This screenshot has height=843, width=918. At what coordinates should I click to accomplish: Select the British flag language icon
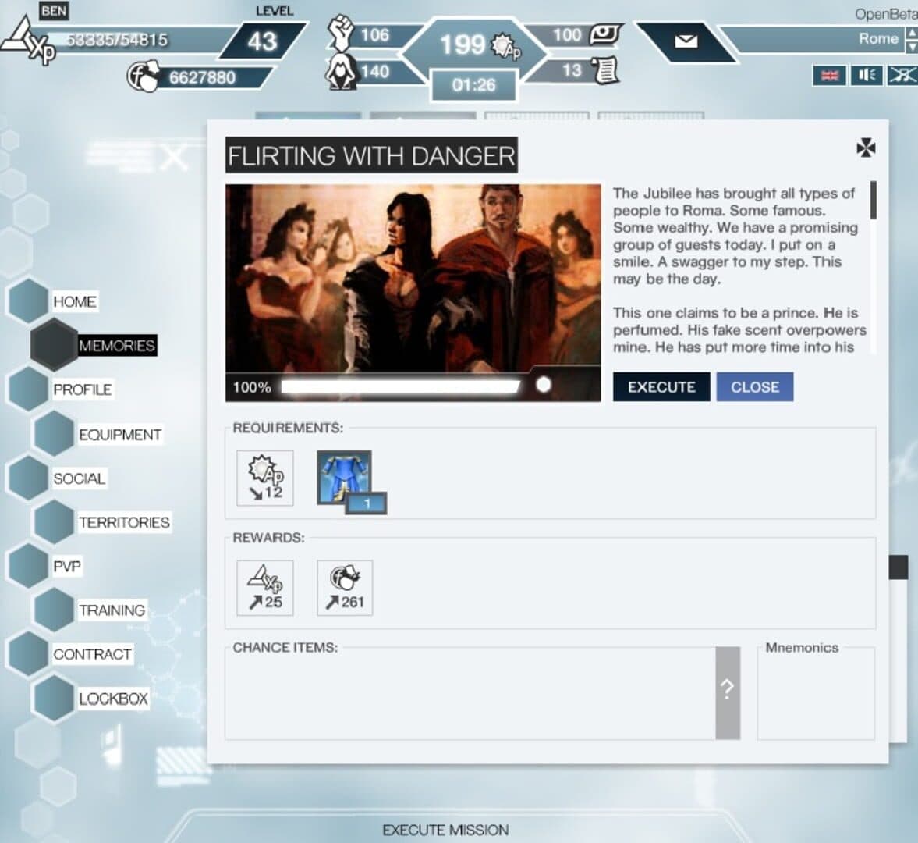tap(829, 75)
